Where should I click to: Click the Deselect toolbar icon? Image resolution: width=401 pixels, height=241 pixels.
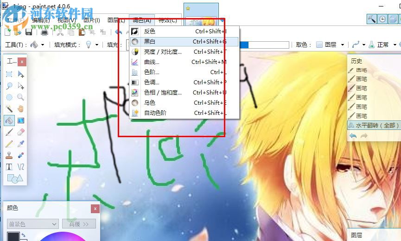pyautogui.click(x=103, y=32)
